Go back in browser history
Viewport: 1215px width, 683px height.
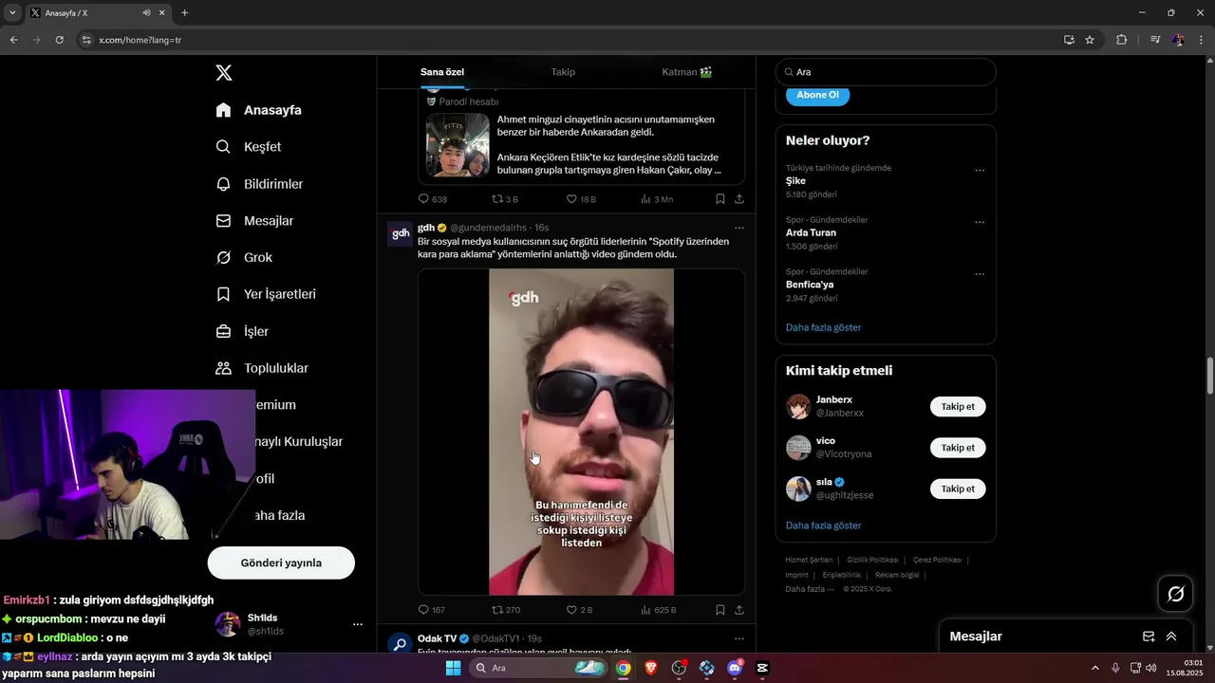click(x=13, y=40)
